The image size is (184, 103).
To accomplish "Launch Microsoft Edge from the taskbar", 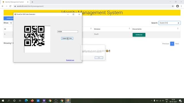I will 26,100.
